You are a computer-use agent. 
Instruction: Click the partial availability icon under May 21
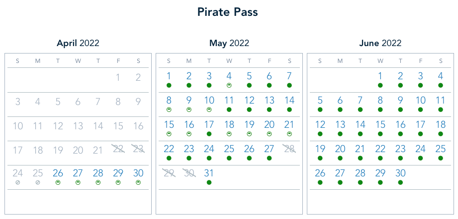point(289,134)
